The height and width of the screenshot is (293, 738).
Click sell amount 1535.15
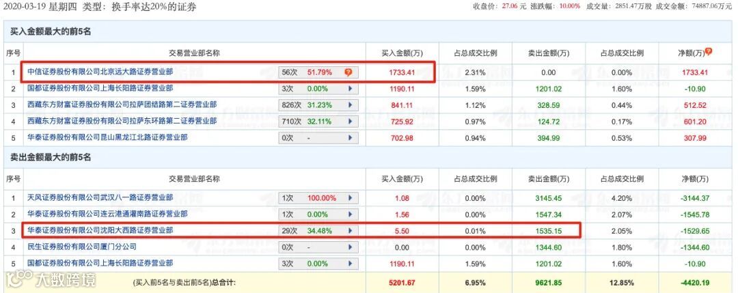click(x=548, y=231)
